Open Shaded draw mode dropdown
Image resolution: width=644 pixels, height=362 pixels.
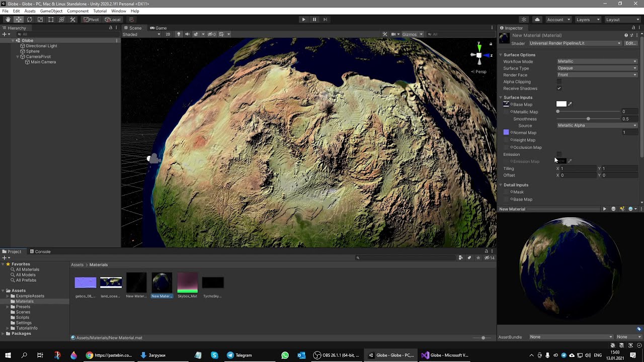[x=141, y=34]
